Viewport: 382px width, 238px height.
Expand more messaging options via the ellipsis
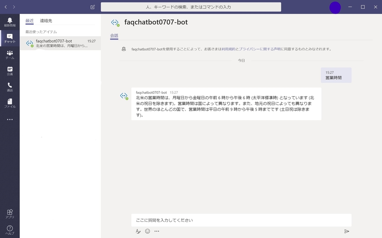(x=157, y=231)
